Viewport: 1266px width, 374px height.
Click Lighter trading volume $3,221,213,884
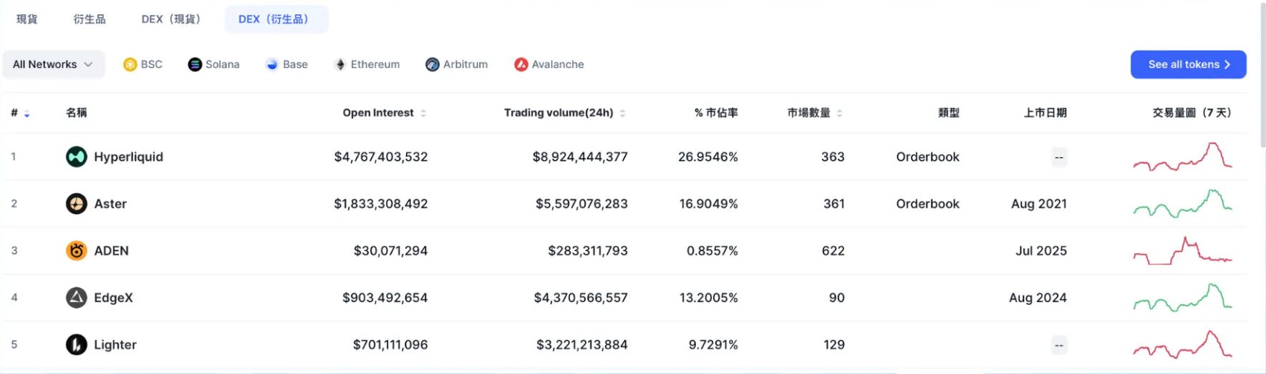pos(582,345)
